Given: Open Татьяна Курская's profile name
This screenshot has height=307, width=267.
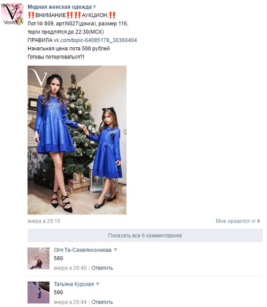Looking at the screenshot, I should 74,284.
